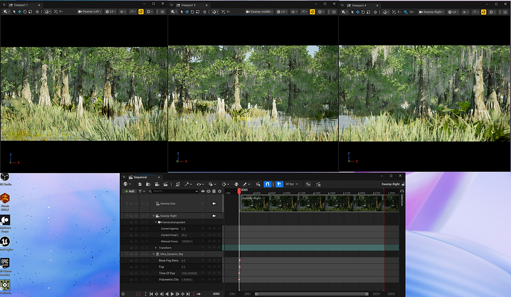Open the Swamp-Left camera dropdown in Viewport 1
511x297 pixels.
tap(90, 11)
